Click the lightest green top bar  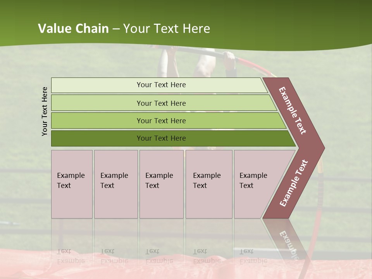click(x=159, y=85)
